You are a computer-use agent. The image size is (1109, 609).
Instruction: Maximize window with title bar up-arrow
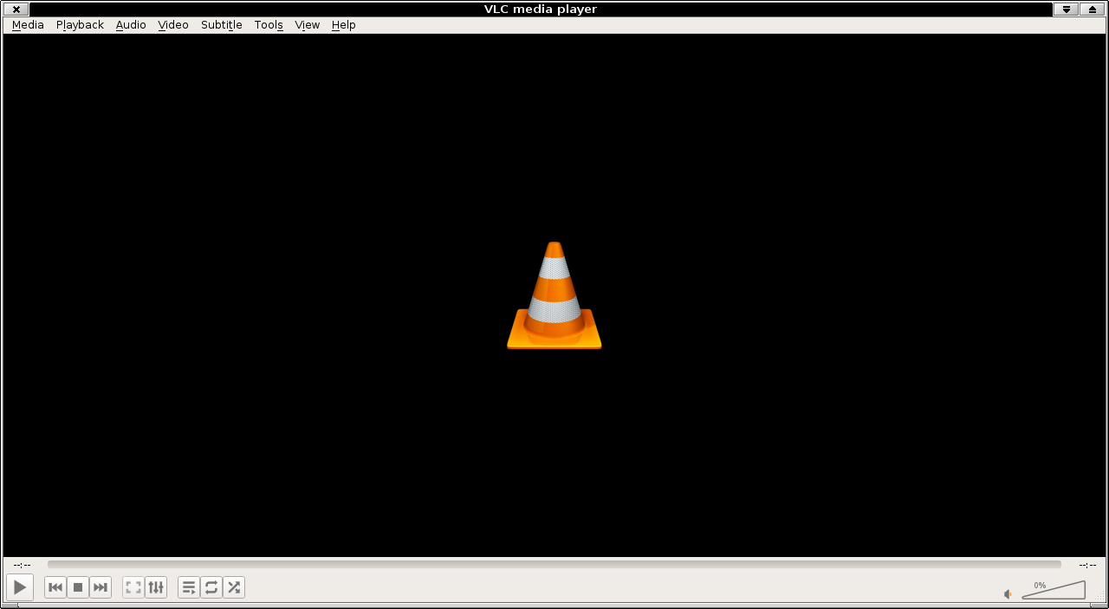point(1093,10)
